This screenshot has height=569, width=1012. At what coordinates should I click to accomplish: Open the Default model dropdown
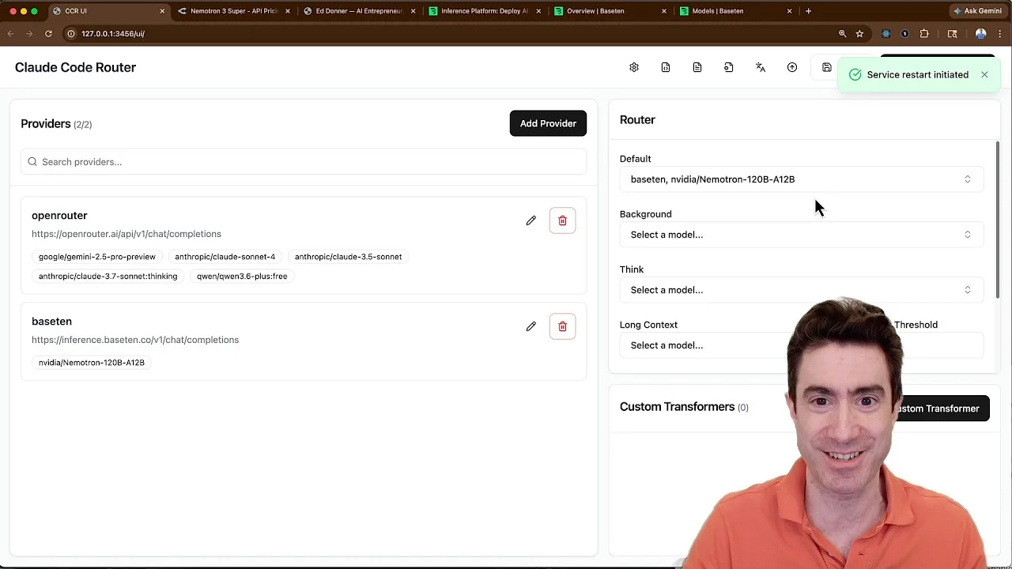(801, 179)
